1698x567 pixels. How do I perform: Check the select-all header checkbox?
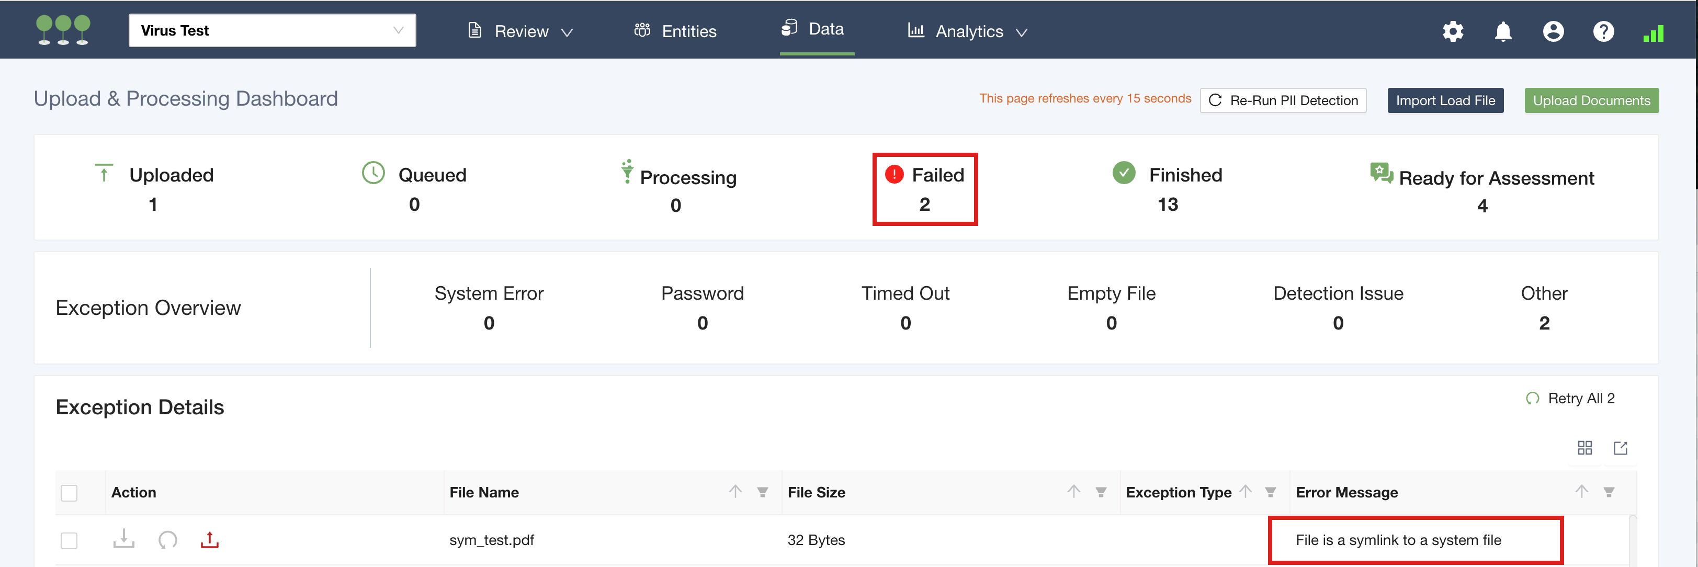coord(69,493)
